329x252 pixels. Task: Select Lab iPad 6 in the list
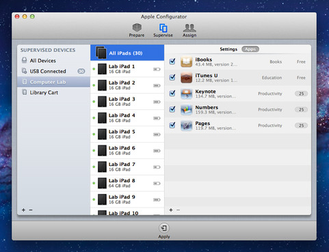pos(127,151)
